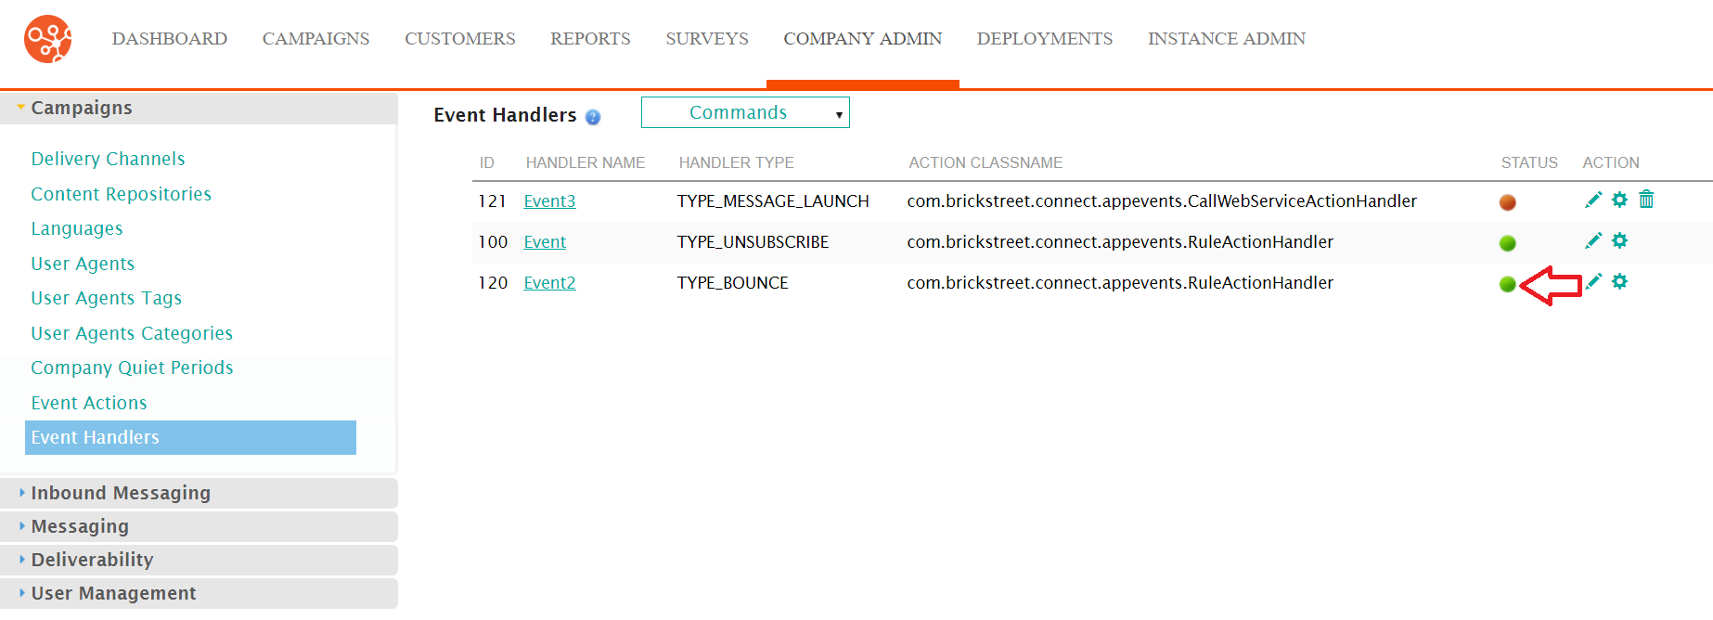Open User Agents in sidebar
This screenshot has height=620, width=1713.
point(83,264)
